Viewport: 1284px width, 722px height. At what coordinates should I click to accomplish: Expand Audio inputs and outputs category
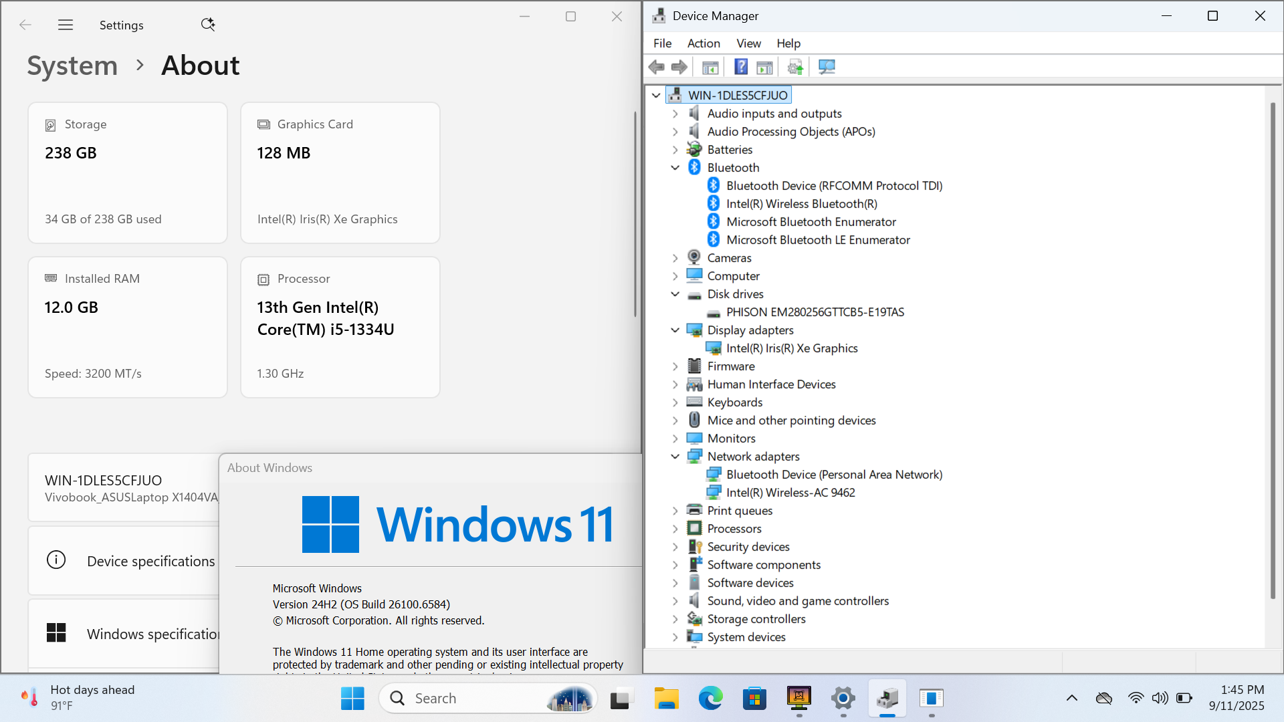675,114
